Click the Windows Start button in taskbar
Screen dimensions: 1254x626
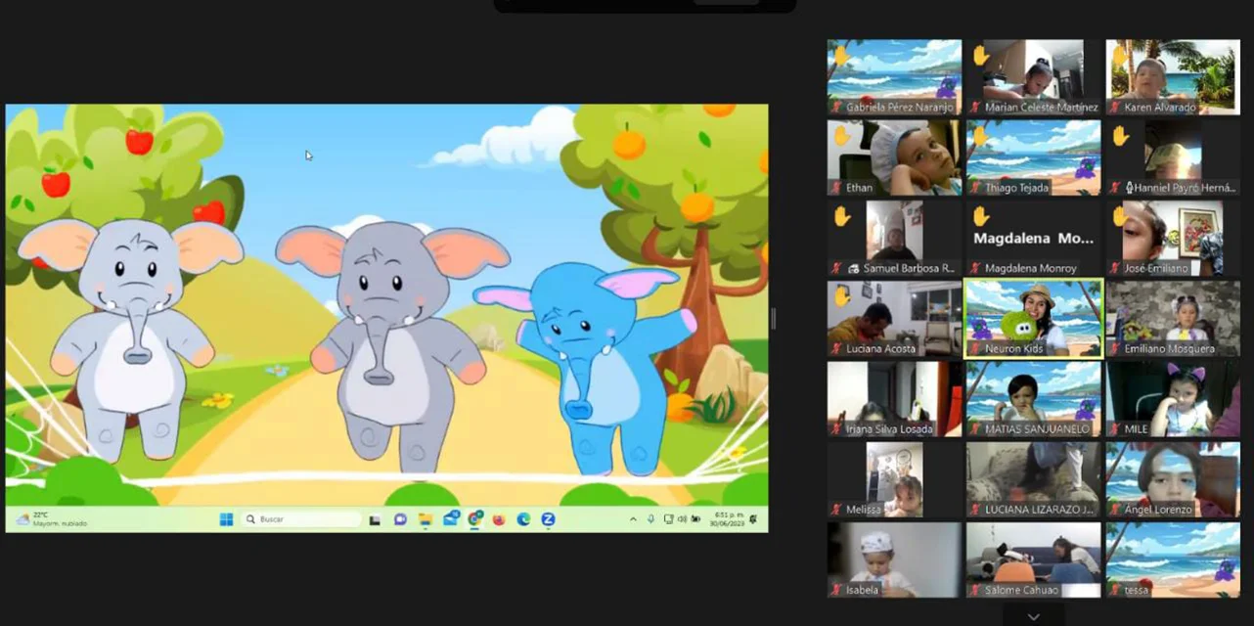click(226, 519)
